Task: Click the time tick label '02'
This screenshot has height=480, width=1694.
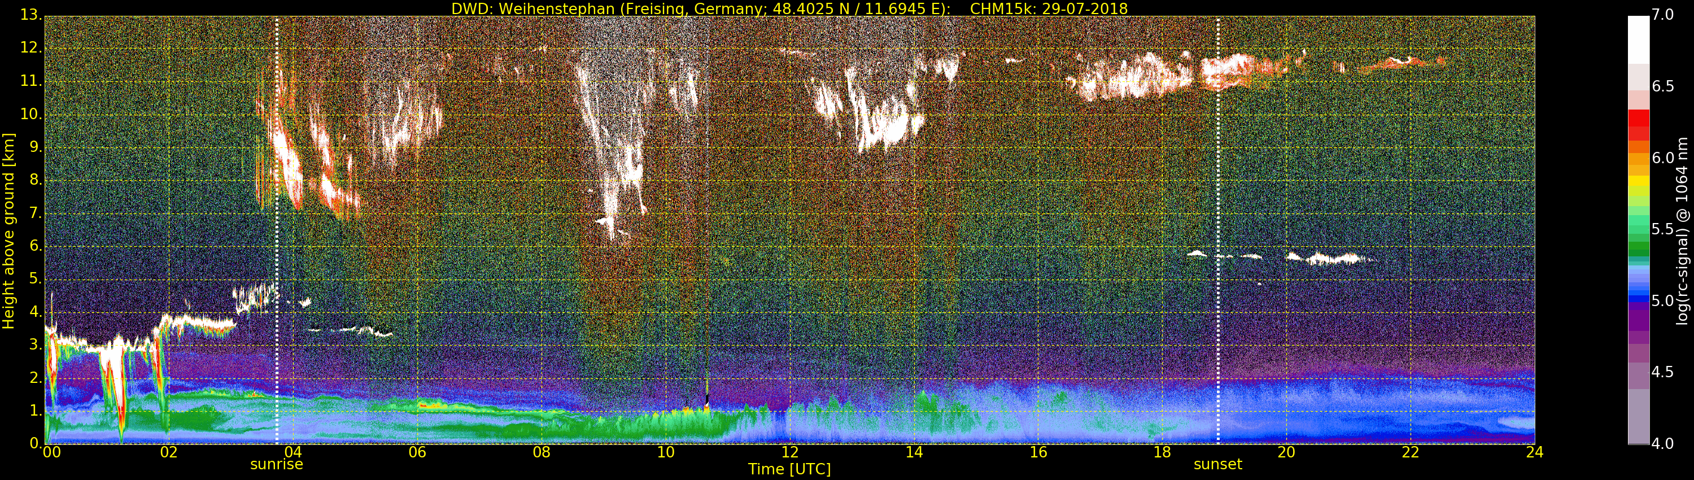Action: 169,452
